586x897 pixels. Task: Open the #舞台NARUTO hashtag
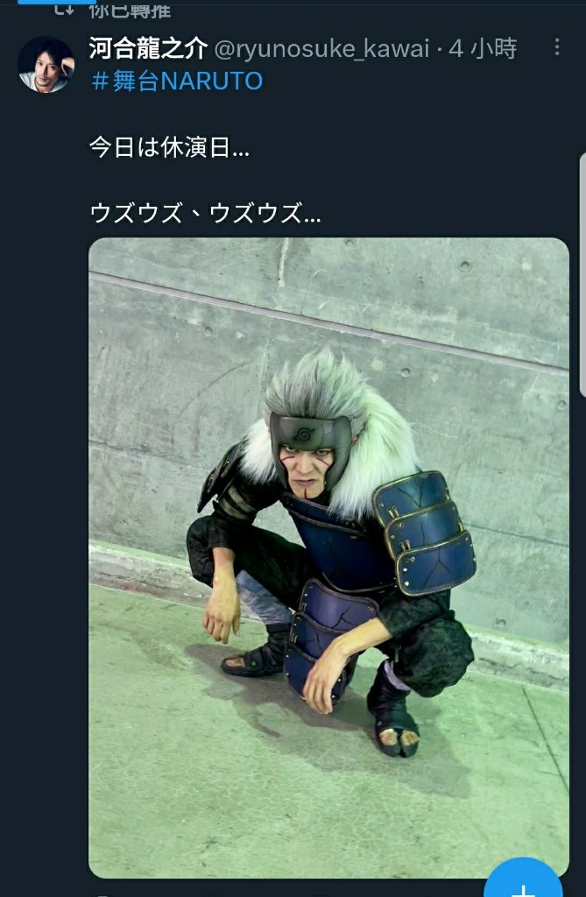coord(178,81)
